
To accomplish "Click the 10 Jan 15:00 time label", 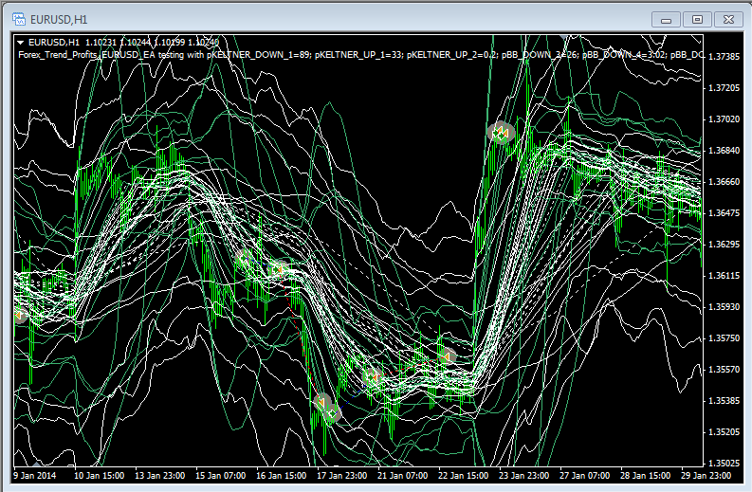I will [100, 476].
